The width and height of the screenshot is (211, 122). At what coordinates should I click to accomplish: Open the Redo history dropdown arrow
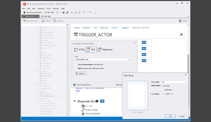[x=93, y=12]
